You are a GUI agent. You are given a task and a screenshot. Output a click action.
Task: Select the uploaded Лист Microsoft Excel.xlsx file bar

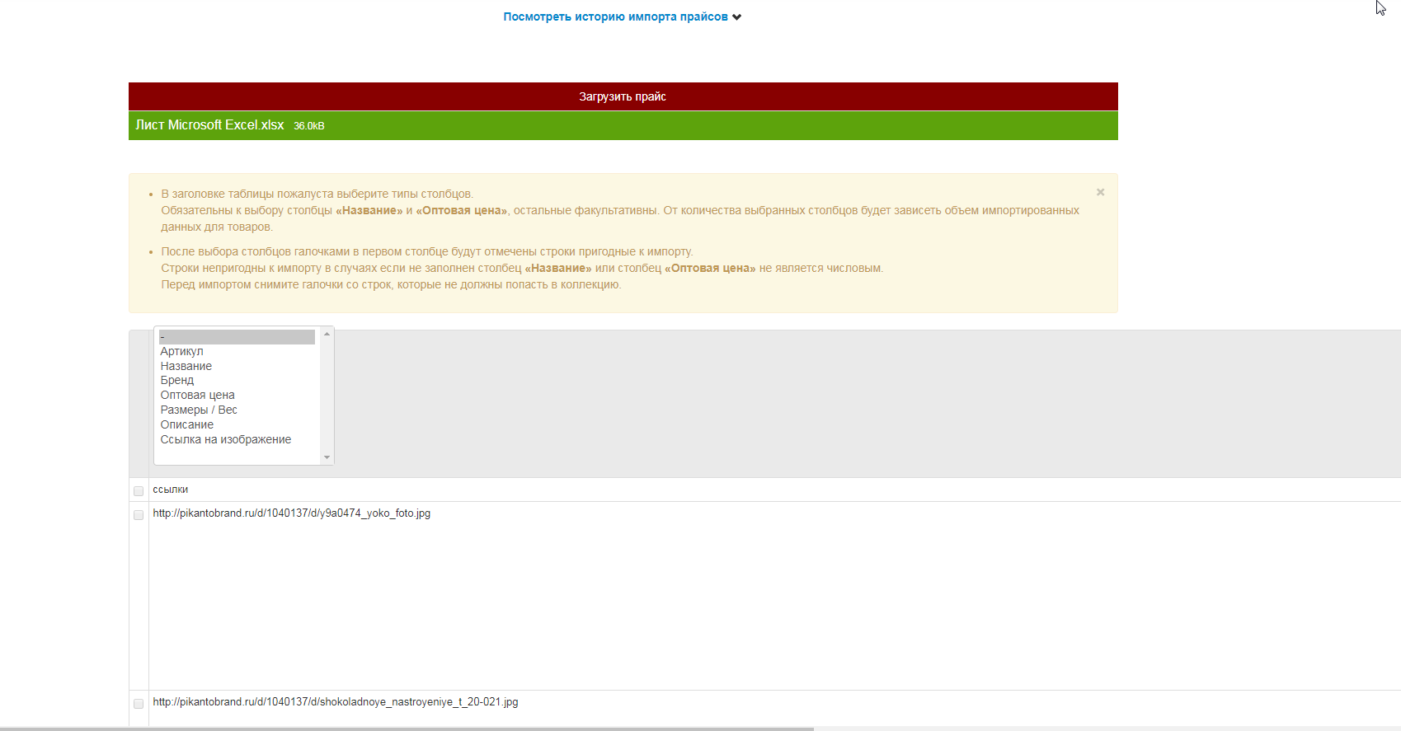pos(623,125)
